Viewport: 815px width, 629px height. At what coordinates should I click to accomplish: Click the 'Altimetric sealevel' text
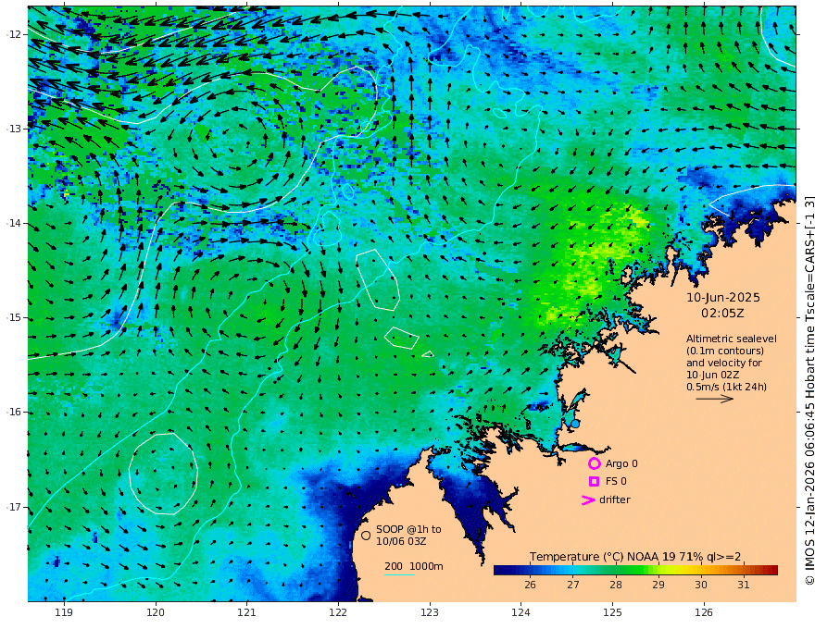[732, 339]
